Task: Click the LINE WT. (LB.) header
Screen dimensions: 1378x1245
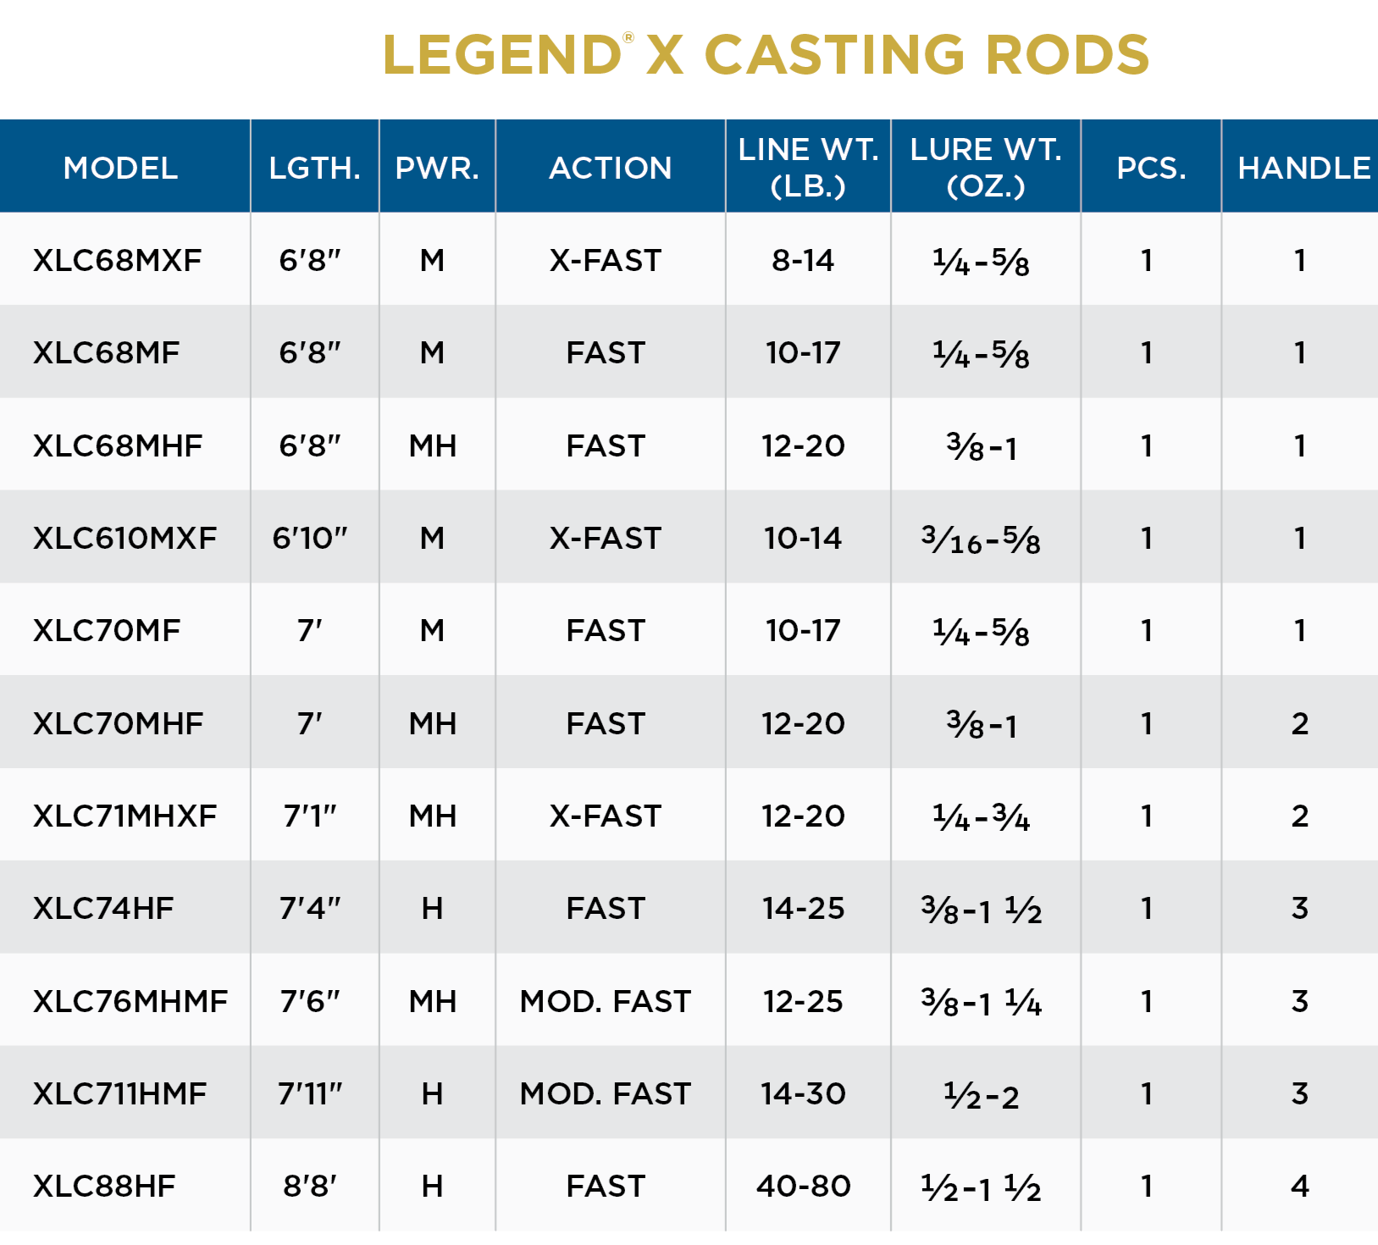Action: pyautogui.click(x=808, y=167)
